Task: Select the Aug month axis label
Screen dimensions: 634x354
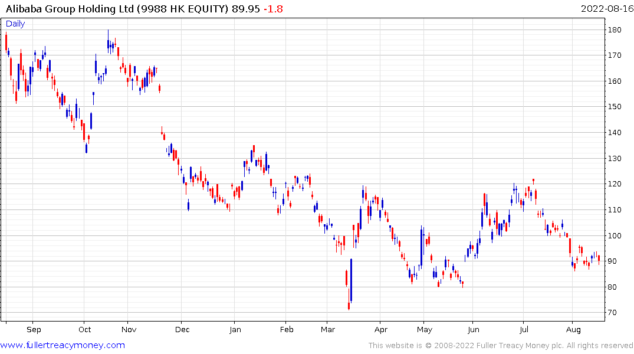Action: click(x=573, y=330)
